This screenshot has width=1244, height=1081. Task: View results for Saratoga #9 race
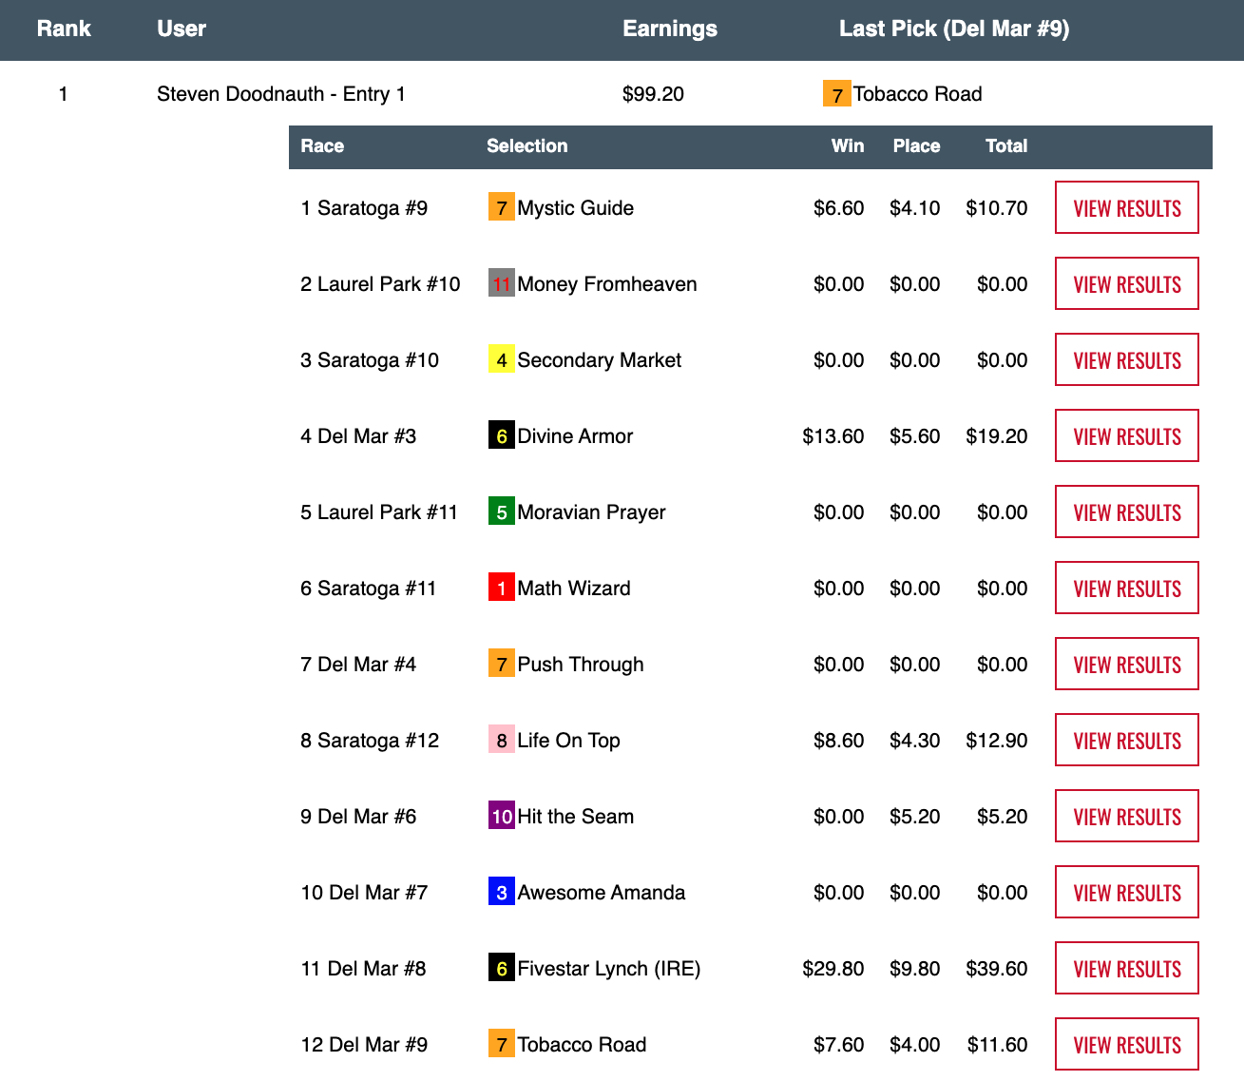coord(1126,207)
